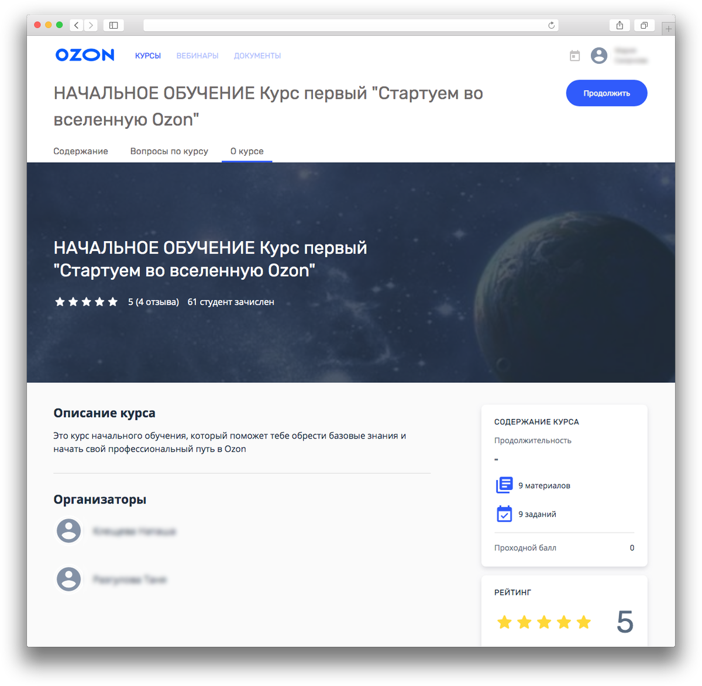Click the blurred user name in header

coord(630,56)
